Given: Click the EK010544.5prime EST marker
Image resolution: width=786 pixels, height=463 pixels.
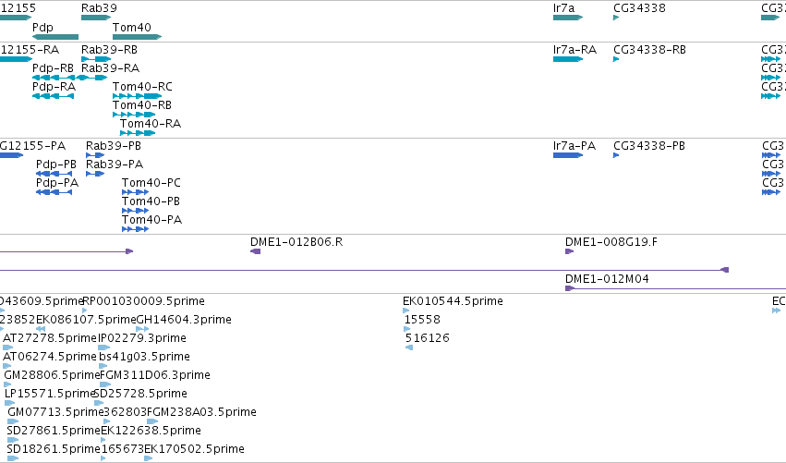Looking at the screenshot, I should click(406, 311).
